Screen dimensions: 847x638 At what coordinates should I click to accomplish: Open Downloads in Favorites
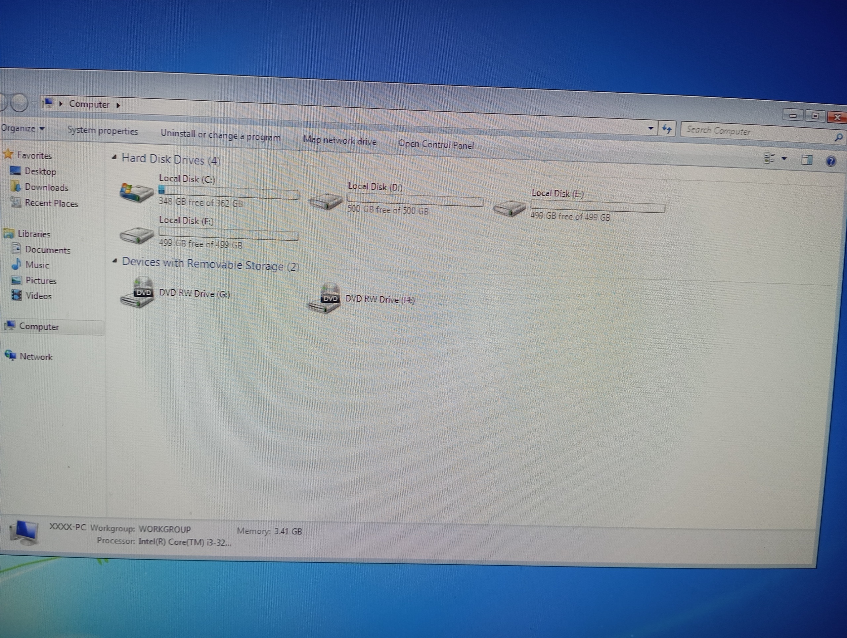46,187
